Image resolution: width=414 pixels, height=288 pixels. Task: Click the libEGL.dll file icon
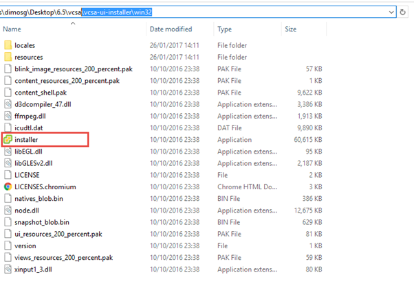8,152
